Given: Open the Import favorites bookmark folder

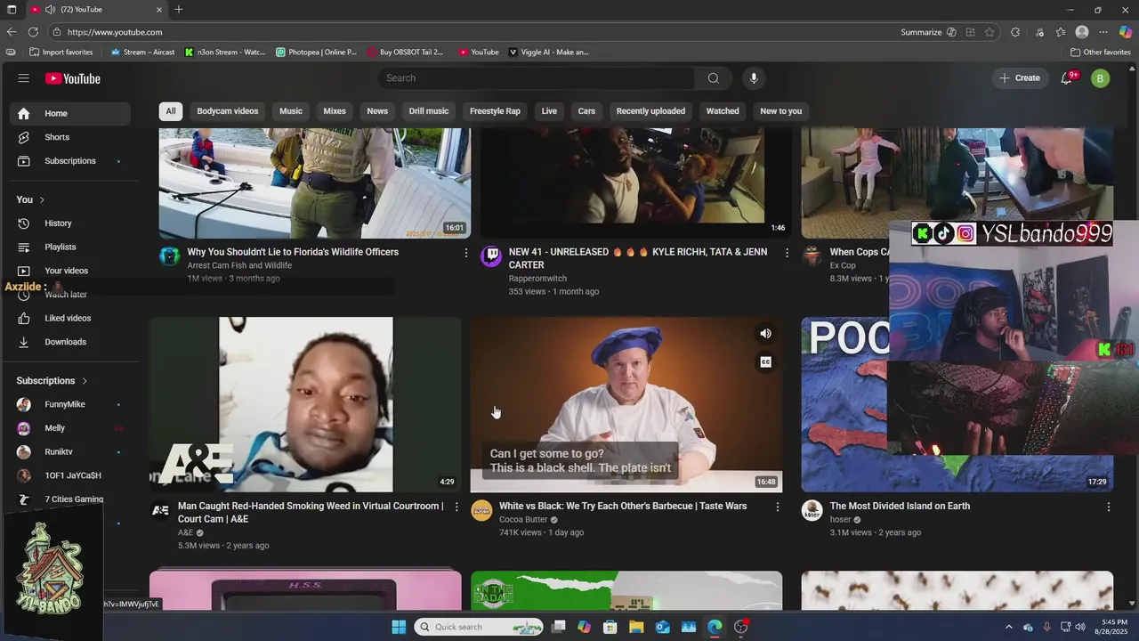Looking at the screenshot, I should click(61, 53).
